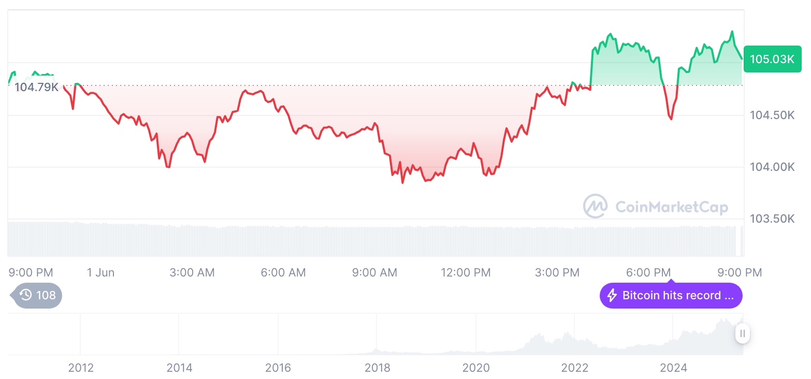
Task: Click the "1 Jun" date axis label
Action: (100, 272)
